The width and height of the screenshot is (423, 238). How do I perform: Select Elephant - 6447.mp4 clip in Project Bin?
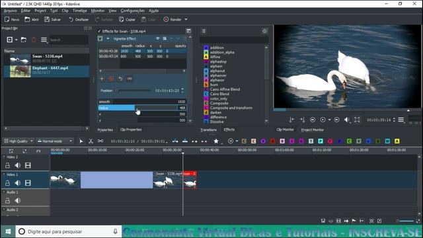(47, 71)
